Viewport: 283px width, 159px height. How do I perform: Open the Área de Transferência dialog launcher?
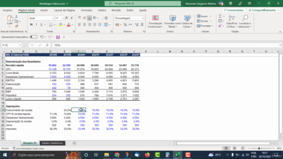[x=26, y=31]
